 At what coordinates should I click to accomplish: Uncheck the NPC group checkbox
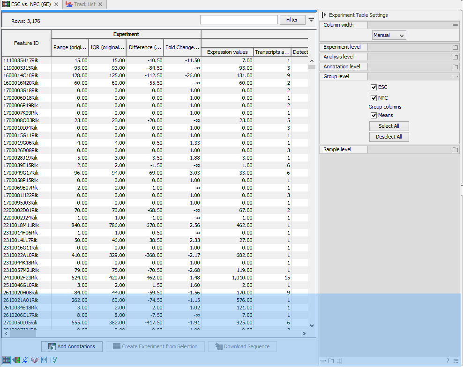tap(373, 97)
